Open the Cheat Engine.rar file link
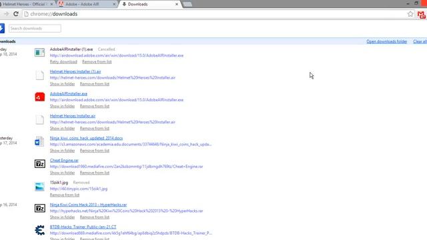427x240 pixels. tap(64, 161)
